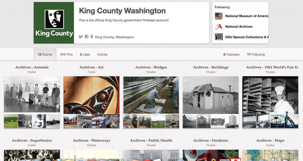Click the King County logo avatar
The image size is (303, 161).
54,23
